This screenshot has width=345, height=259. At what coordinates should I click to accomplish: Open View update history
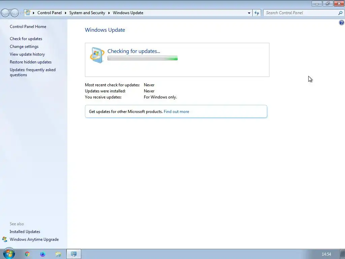[27, 54]
